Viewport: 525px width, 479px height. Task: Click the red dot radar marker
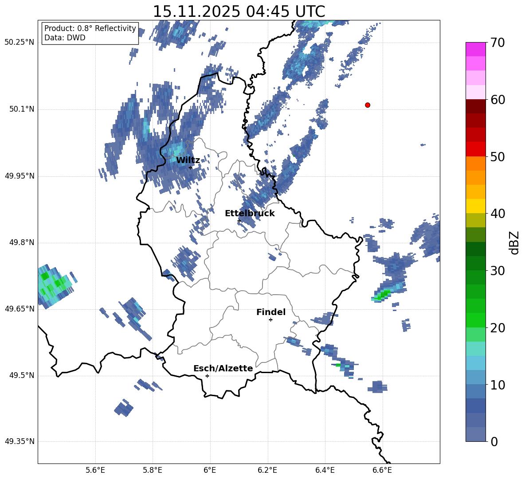point(367,105)
